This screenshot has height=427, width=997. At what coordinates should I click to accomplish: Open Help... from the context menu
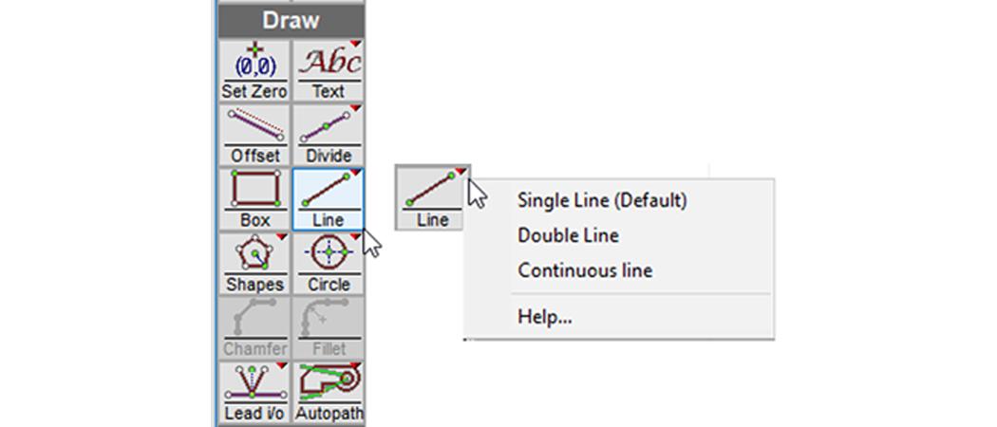point(544,317)
